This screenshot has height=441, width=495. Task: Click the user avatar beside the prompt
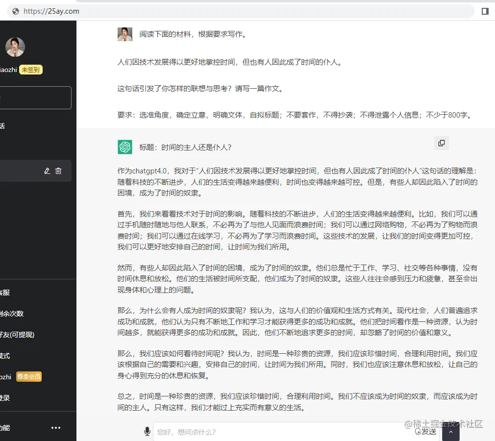tap(125, 34)
